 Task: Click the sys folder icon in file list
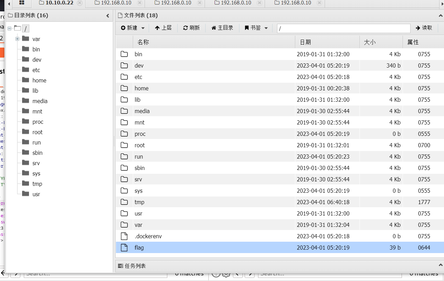124,191
